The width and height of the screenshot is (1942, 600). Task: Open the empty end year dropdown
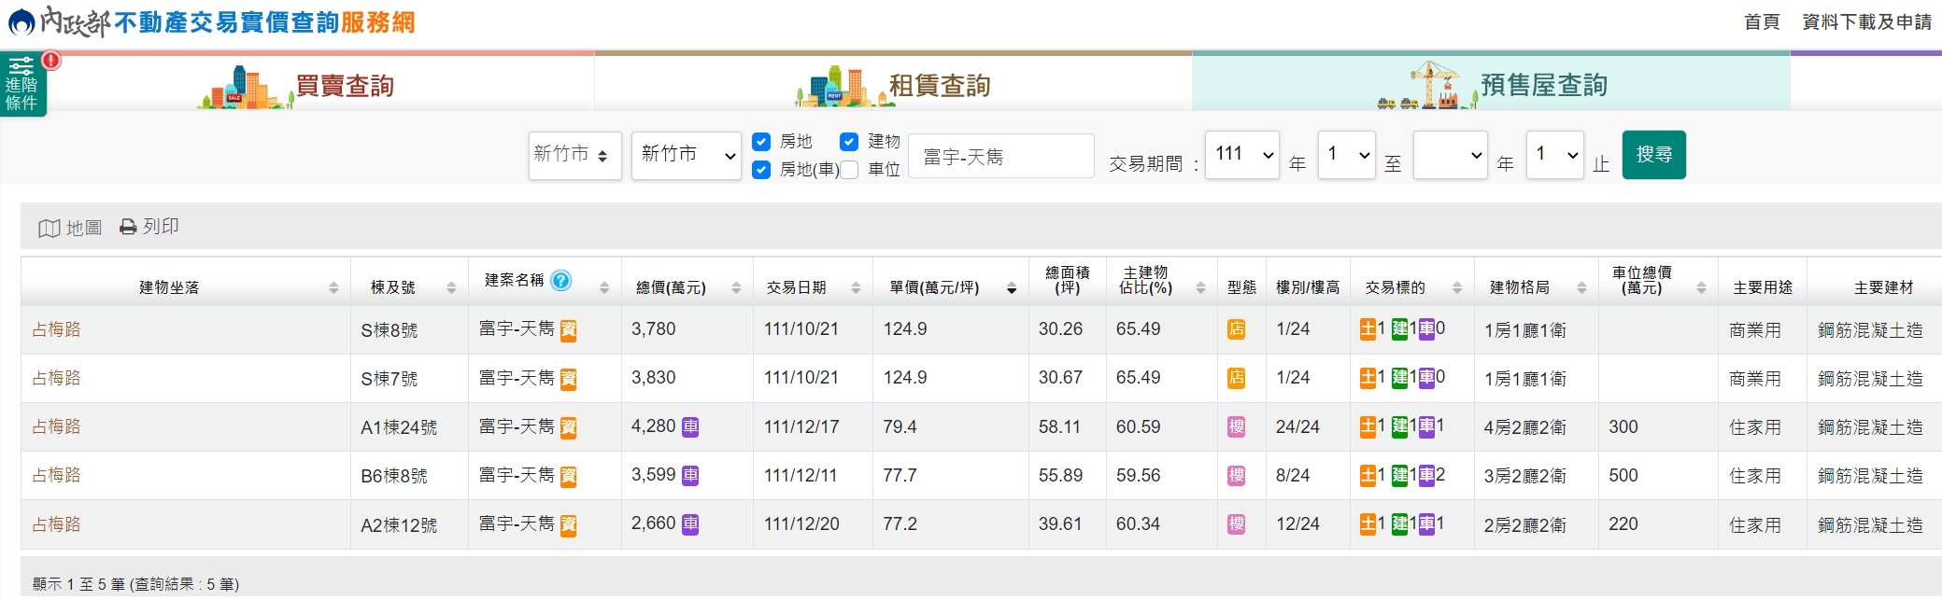pyautogui.click(x=1451, y=155)
